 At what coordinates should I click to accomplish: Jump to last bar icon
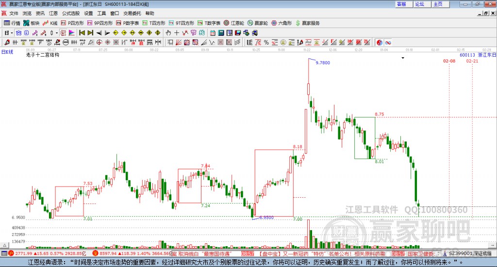[90, 33]
